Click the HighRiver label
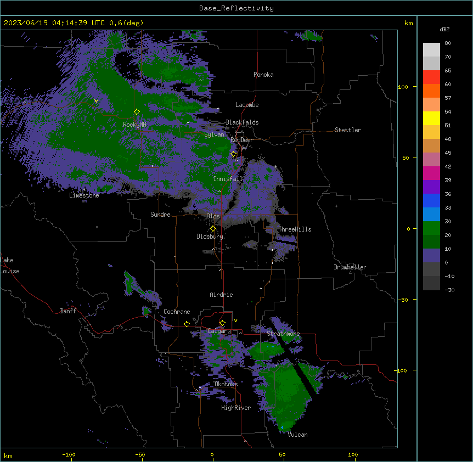This screenshot has height=462, width=473. [x=236, y=408]
